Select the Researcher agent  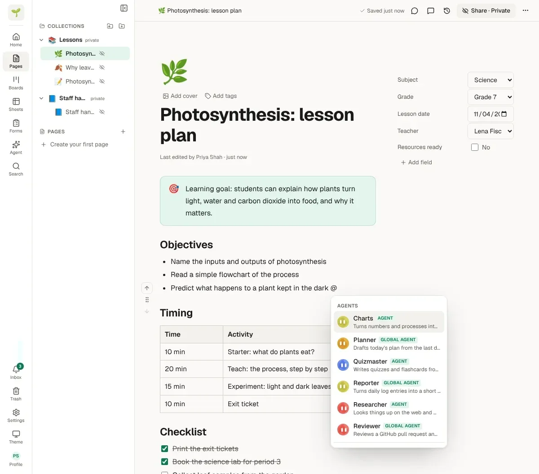389,408
